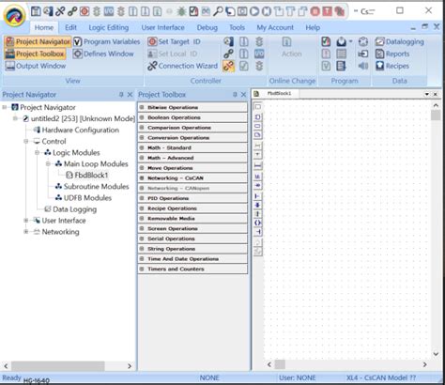Click the speaker icon in the Program group
Image resolution: width=445 pixels, height=385 pixels.
[363, 66]
